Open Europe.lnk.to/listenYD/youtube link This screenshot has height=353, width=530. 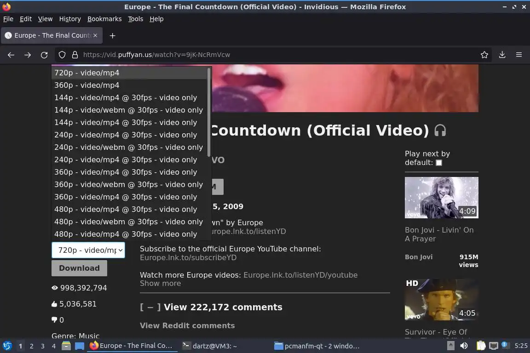coord(300,275)
